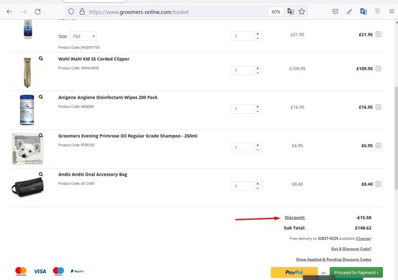
Task: Open Got A Discount Code link
Action: [x=351, y=249]
